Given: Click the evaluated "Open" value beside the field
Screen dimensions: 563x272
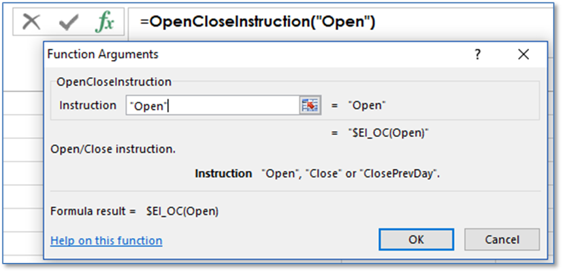Looking at the screenshot, I should (366, 106).
